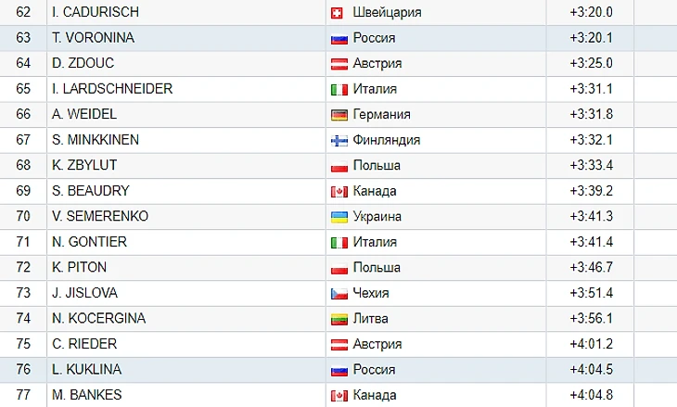Click the Finnish flag beside Финляндия
Image resolution: width=677 pixels, height=407 pixels.
(x=338, y=141)
